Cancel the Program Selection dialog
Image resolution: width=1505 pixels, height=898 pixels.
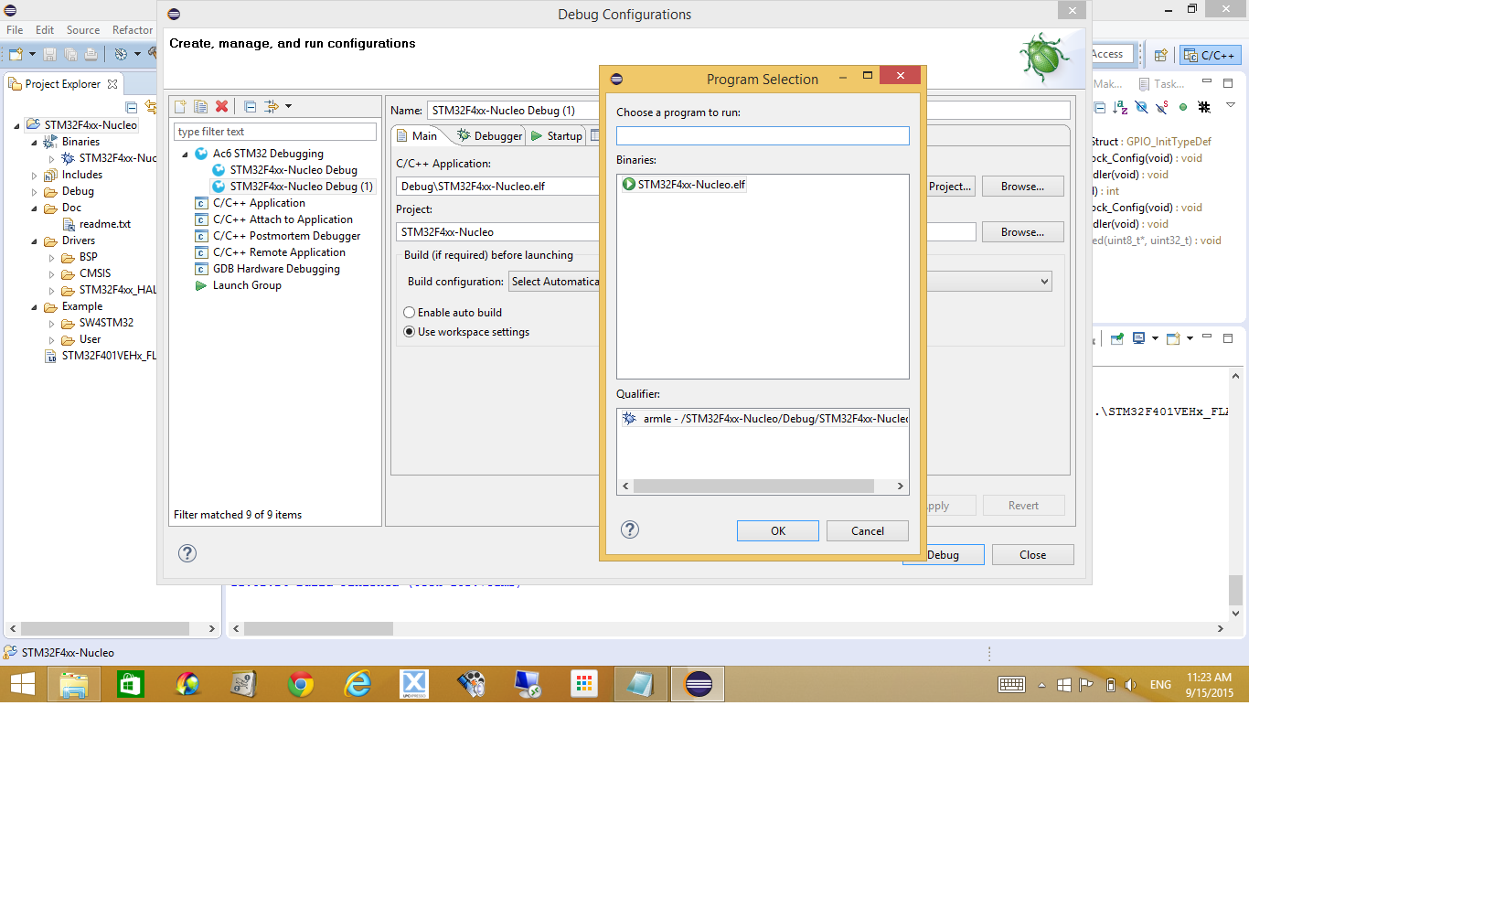(867, 531)
